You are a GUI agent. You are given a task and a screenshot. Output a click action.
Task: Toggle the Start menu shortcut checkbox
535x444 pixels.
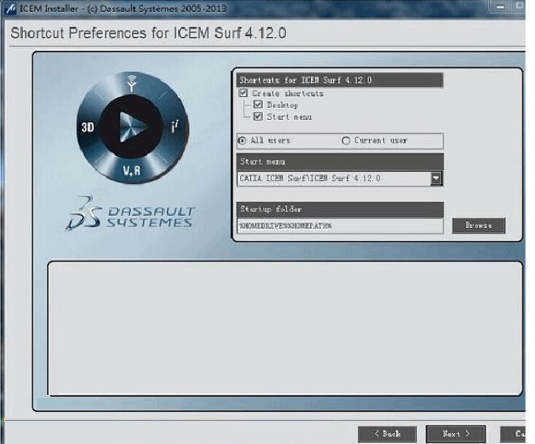(258, 117)
